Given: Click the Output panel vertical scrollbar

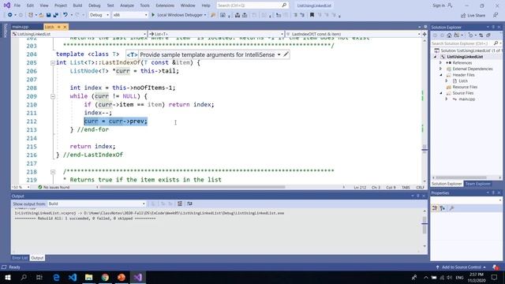Looking at the screenshot, I should coord(425,228).
